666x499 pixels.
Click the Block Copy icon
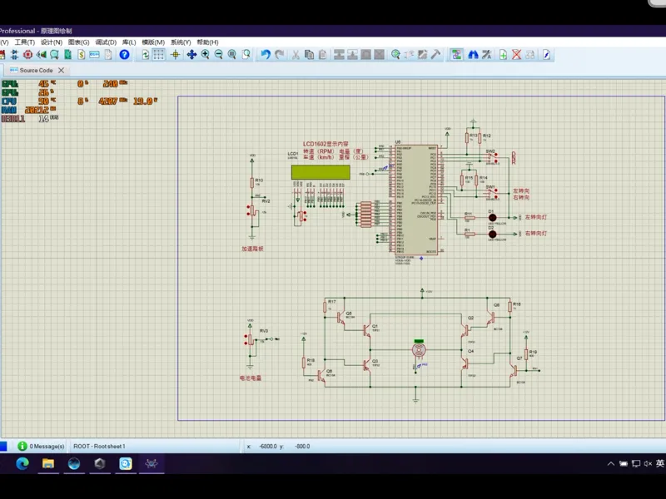pos(339,54)
